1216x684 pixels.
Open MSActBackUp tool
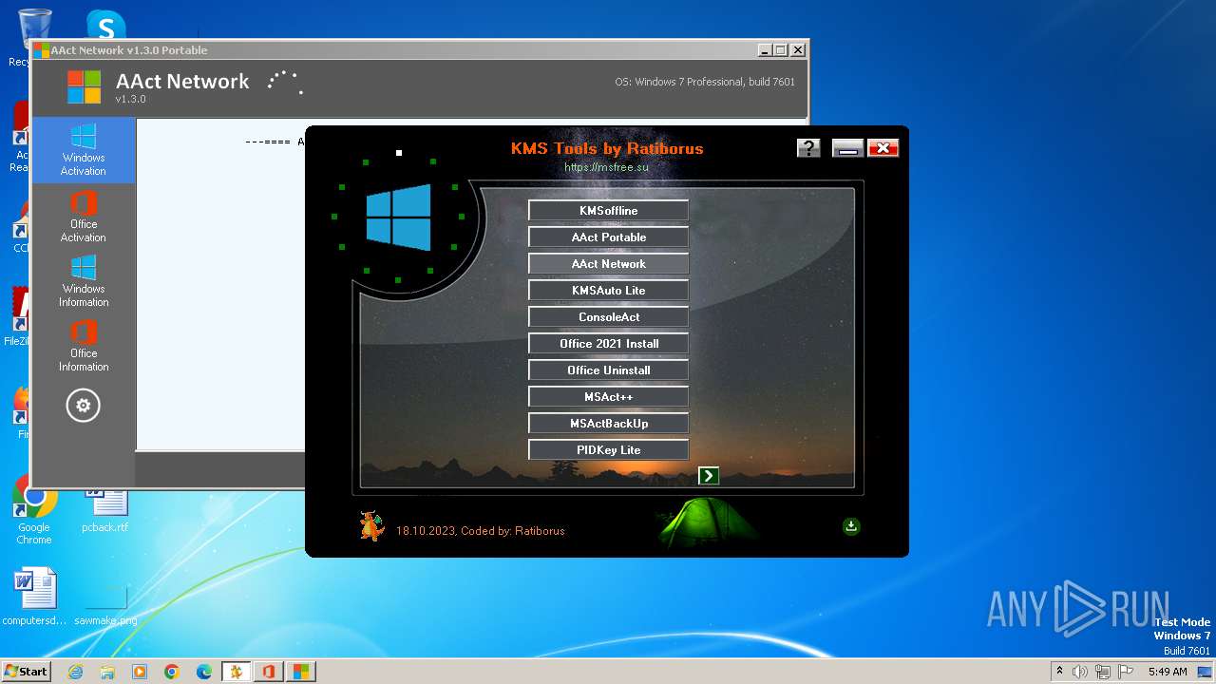point(608,424)
